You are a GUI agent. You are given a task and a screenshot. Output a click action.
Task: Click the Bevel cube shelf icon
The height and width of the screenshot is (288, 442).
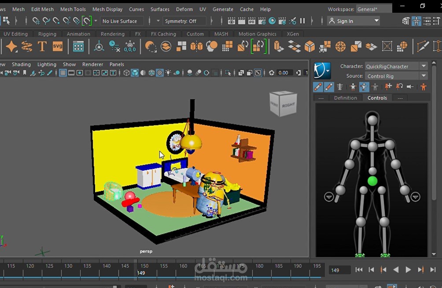coord(309,46)
